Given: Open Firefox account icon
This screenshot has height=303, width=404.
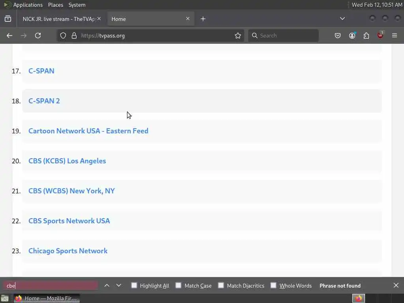Looking at the screenshot, I should click(x=352, y=36).
